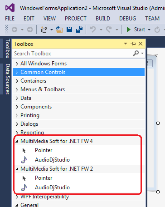This screenshot has width=165, height=207.
Task: Click the Search Toolbox input field
Action: click(73, 54)
